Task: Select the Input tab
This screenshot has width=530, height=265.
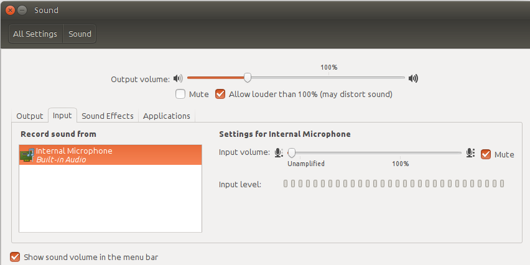Action: pos(62,116)
